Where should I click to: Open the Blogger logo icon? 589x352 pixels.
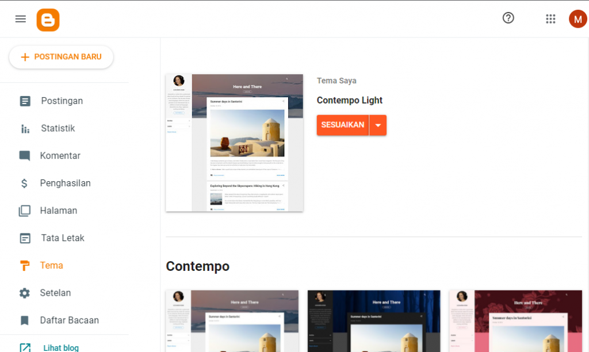[48, 18]
